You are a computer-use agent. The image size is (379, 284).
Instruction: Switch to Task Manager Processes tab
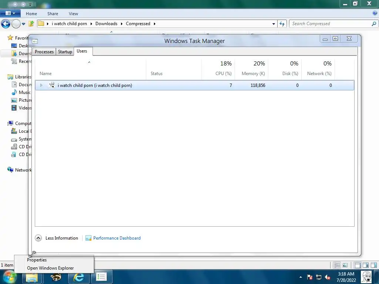pyautogui.click(x=44, y=52)
